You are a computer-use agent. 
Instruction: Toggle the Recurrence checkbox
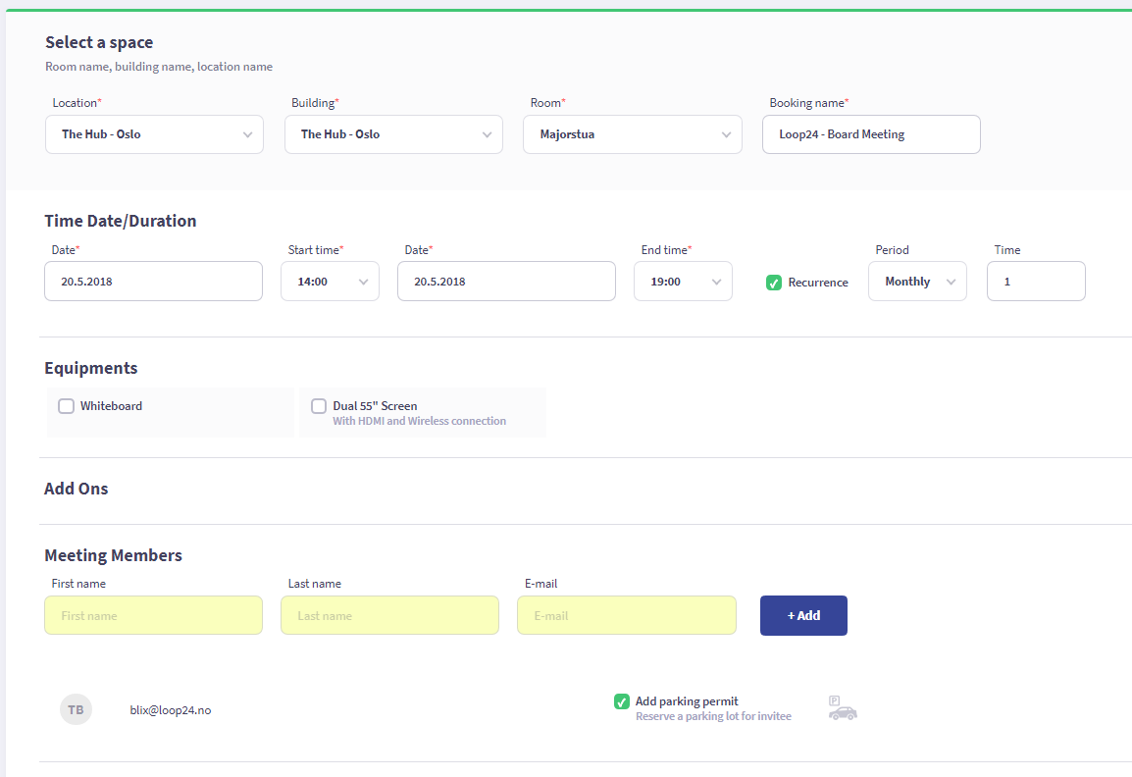click(x=774, y=283)
